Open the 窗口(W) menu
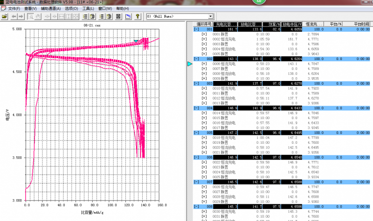Screen dimensions: 373x221 click(105, 8)
